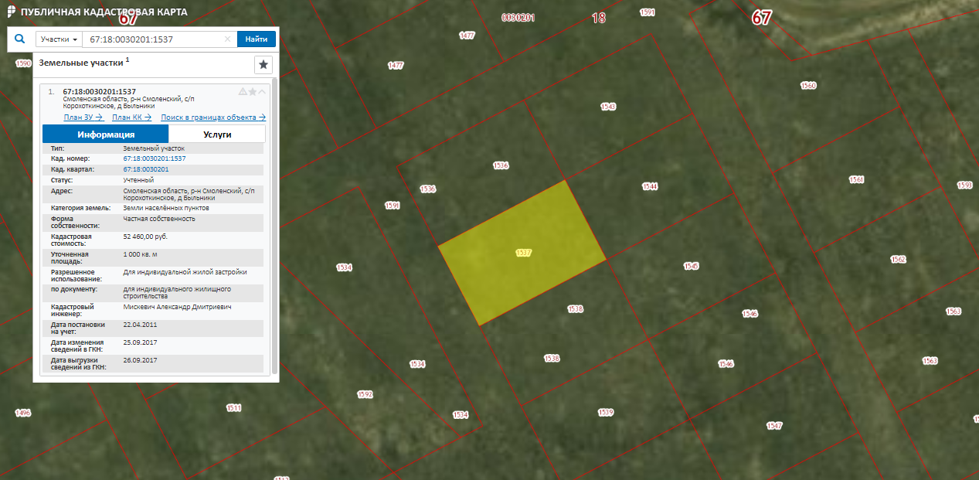This screenshot has height=480, width=979.
Task: Click ГКН export date 26.09.2017
Action: tap(140, 360)
